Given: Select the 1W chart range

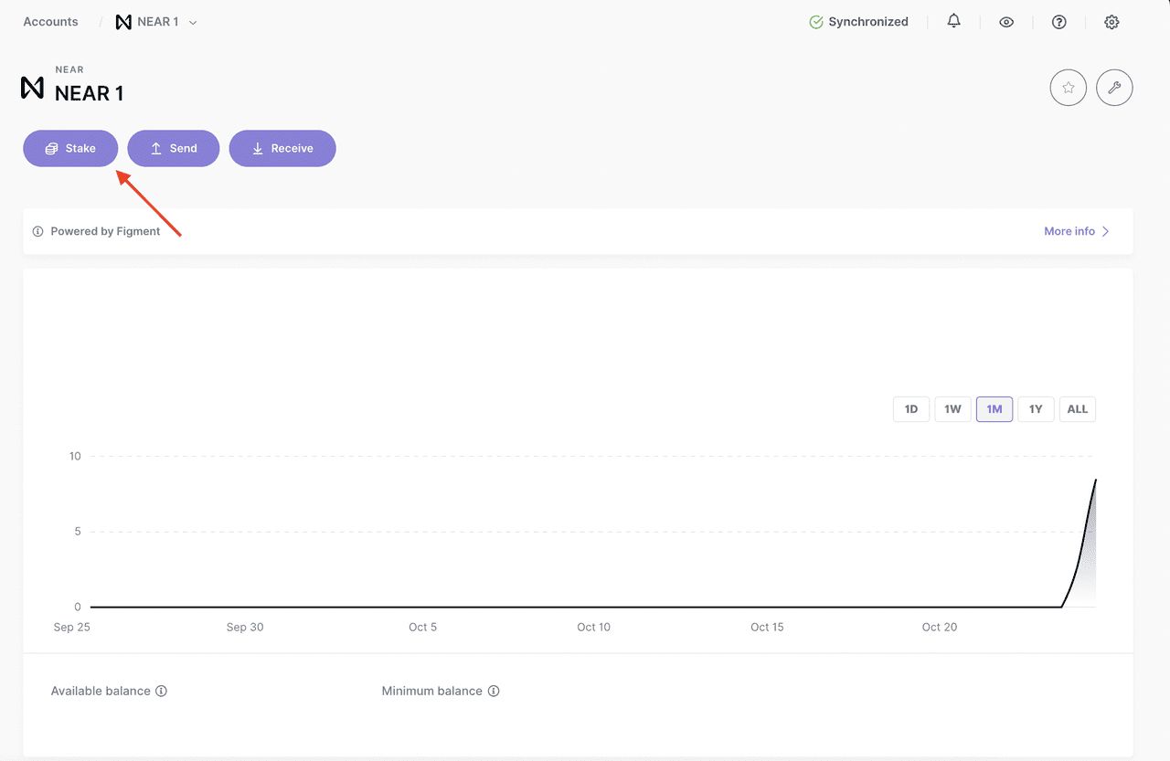Looking at the screenshot, I should pos(952,409).
